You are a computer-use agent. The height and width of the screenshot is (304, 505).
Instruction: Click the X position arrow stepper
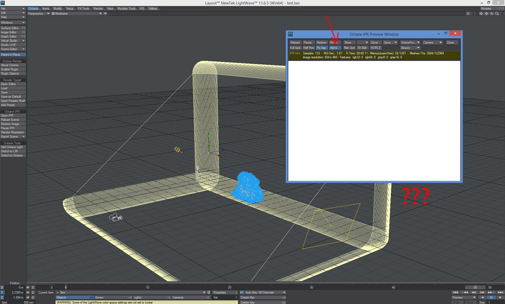click(28, 287)
